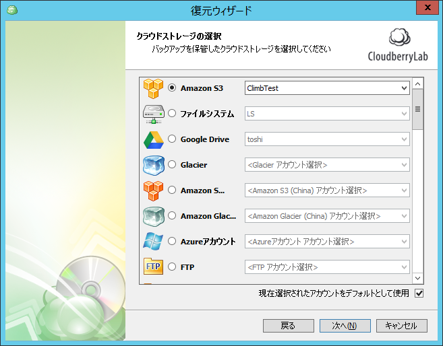Open the FTP アカウント選択 dropdown

pyautogui.click(x=327, y=267)
